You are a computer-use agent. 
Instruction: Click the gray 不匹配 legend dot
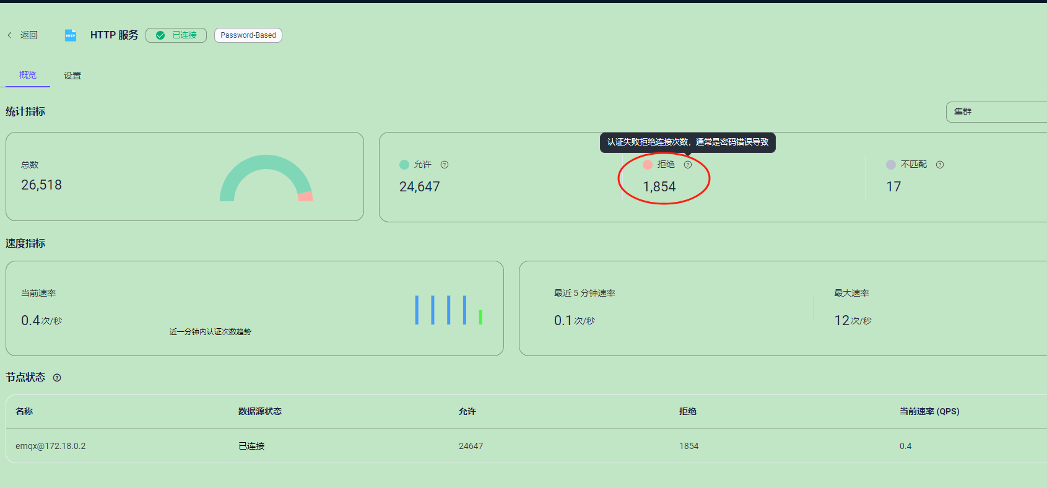point(891,165)
